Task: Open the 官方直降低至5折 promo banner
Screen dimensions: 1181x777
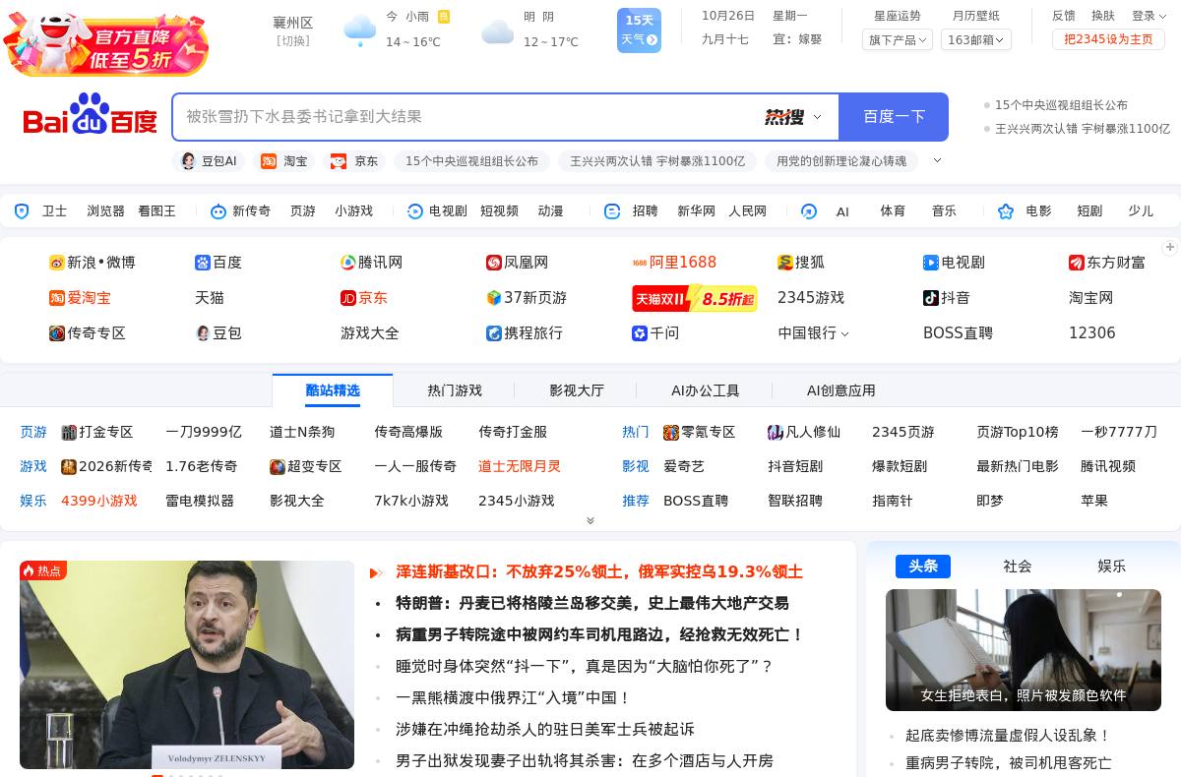Action: 106,43
